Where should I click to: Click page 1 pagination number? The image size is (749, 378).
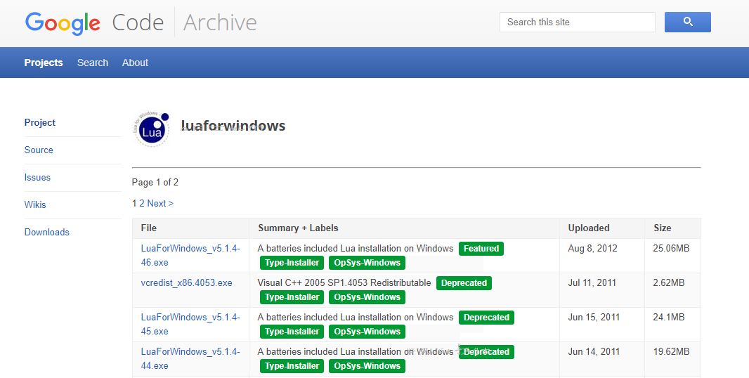(134, 204)
